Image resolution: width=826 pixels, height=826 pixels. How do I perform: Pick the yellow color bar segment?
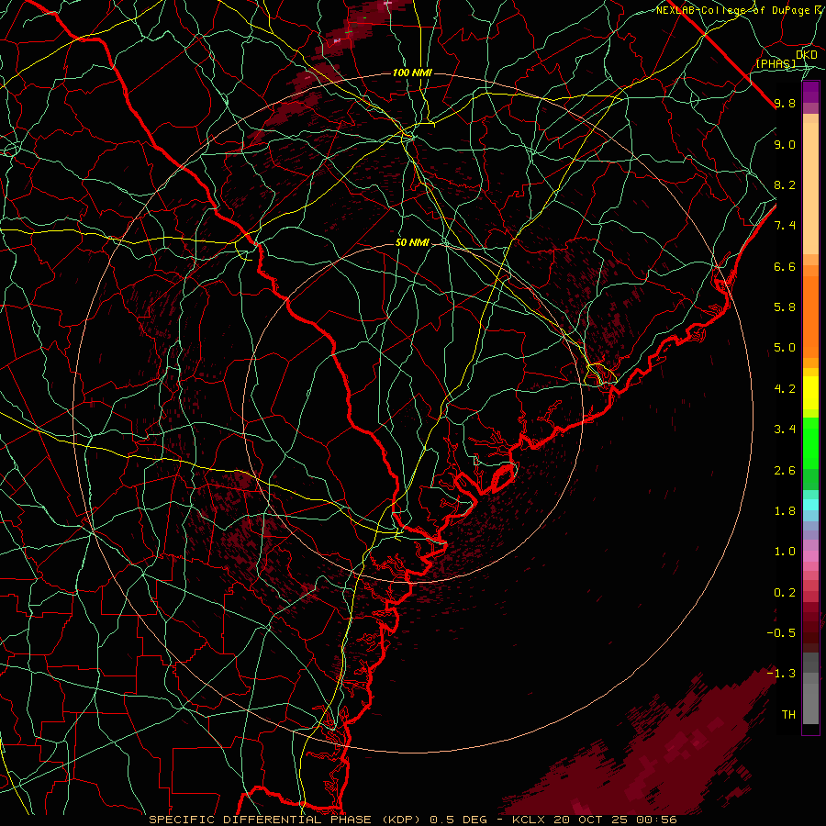(x=810, y=393)
